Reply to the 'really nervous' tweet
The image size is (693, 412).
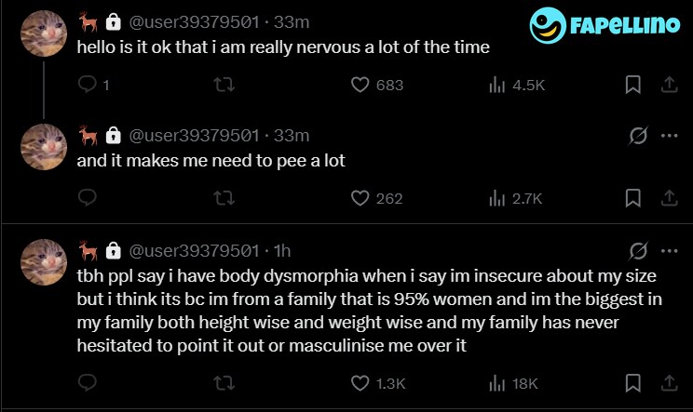[88, 85]
